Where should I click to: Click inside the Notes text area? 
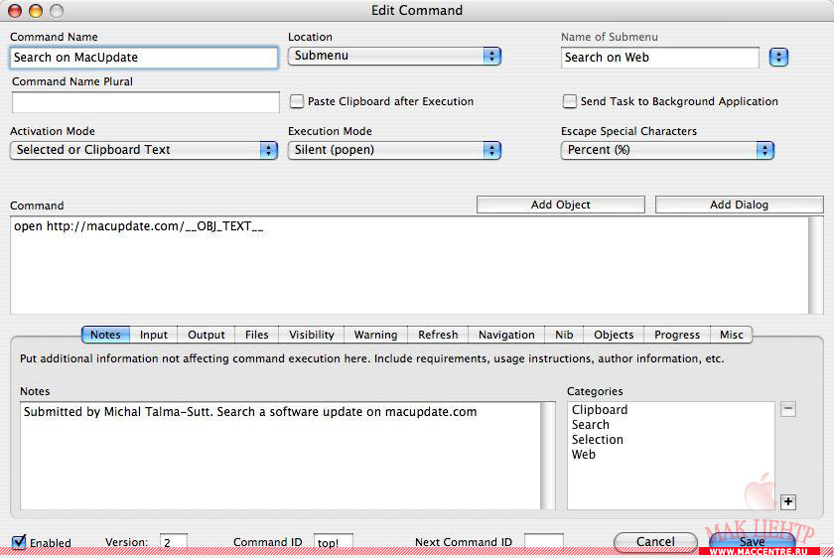(x=280, y=456)
